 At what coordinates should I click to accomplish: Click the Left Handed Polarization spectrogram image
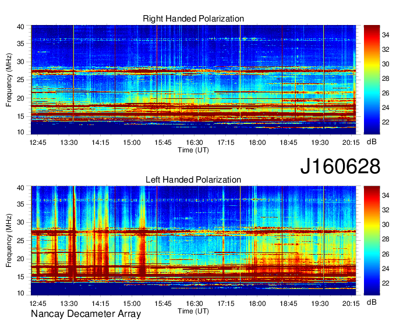pyautogui.click(x=193, y=241)
